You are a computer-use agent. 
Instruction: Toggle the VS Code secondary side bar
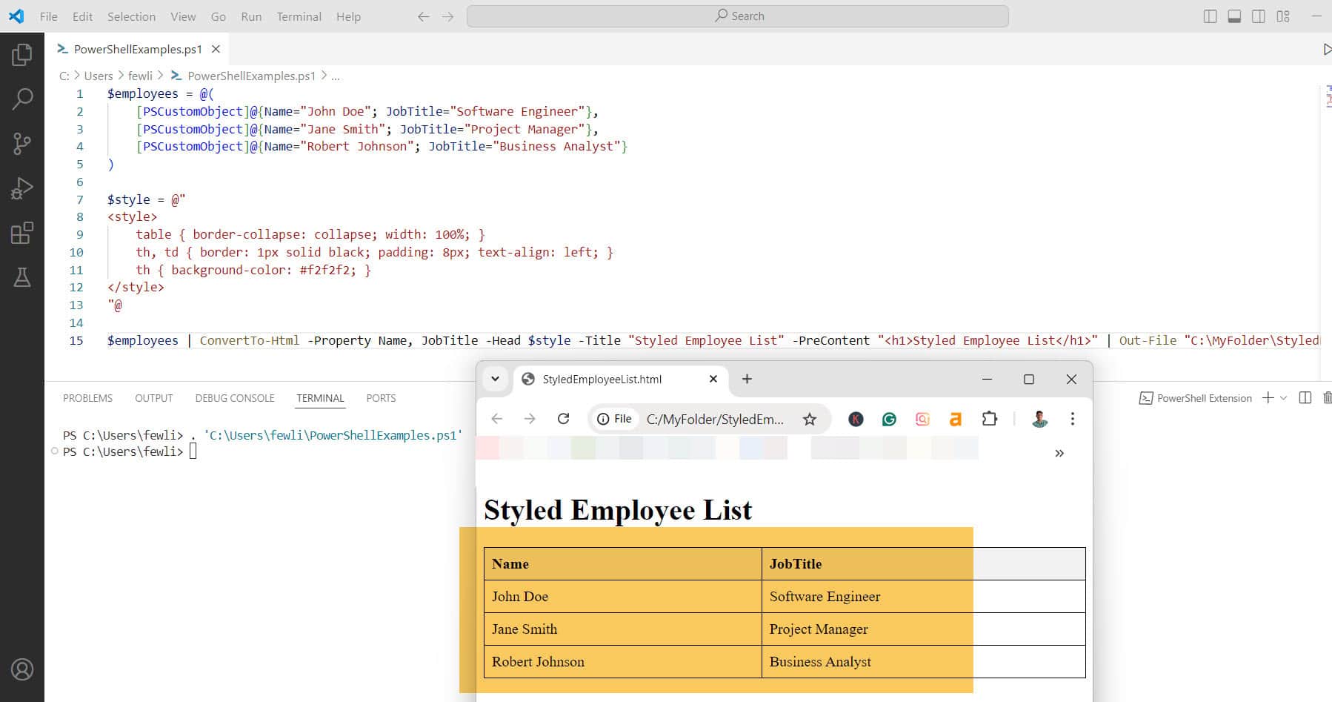(1259, 16)
